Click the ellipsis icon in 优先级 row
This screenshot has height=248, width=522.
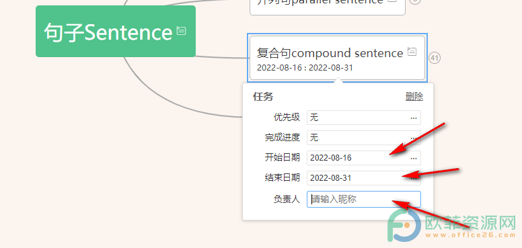414,118
